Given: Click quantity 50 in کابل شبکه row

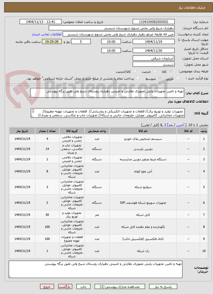Looking at the screenshot, I should (x=47, y=215).
